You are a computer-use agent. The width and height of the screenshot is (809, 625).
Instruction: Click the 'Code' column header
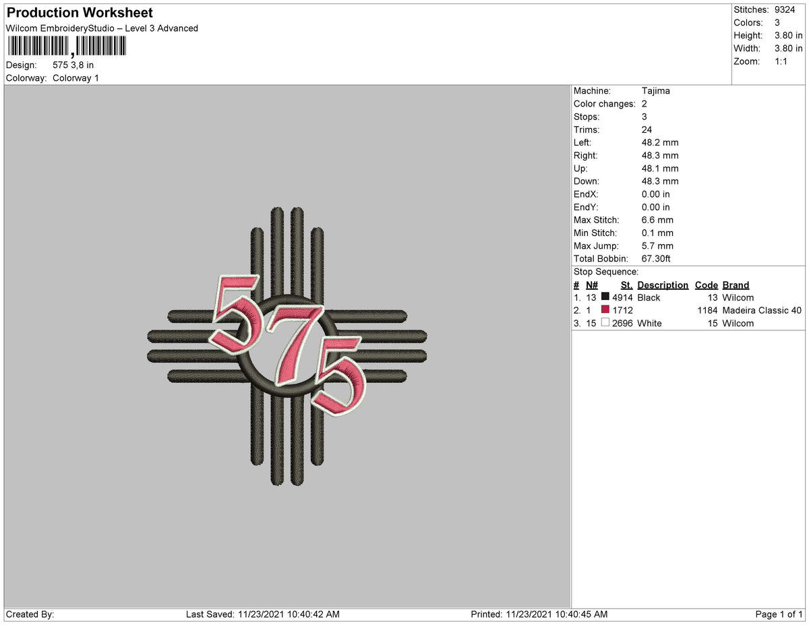(x=707, y=285)
